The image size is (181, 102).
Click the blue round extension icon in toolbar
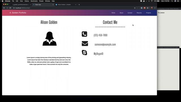coord(141,8)
